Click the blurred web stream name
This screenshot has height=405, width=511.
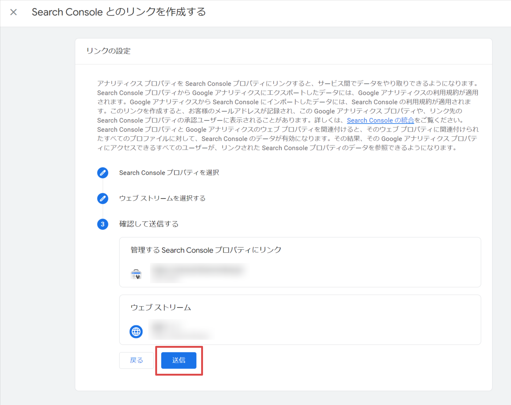coord(181,330)
